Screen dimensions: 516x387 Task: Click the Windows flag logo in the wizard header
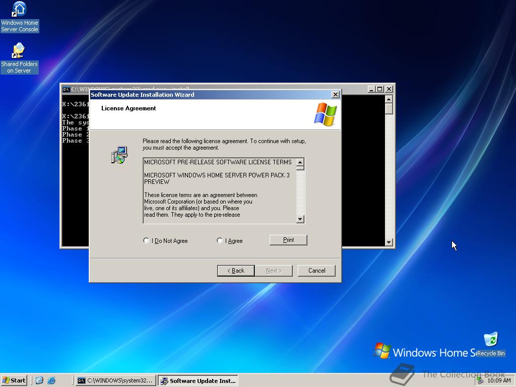point(326,114)
